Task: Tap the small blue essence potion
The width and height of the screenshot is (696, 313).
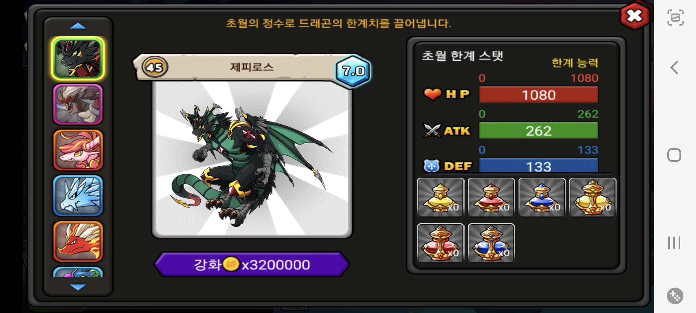Action: [x=542, y=198]
